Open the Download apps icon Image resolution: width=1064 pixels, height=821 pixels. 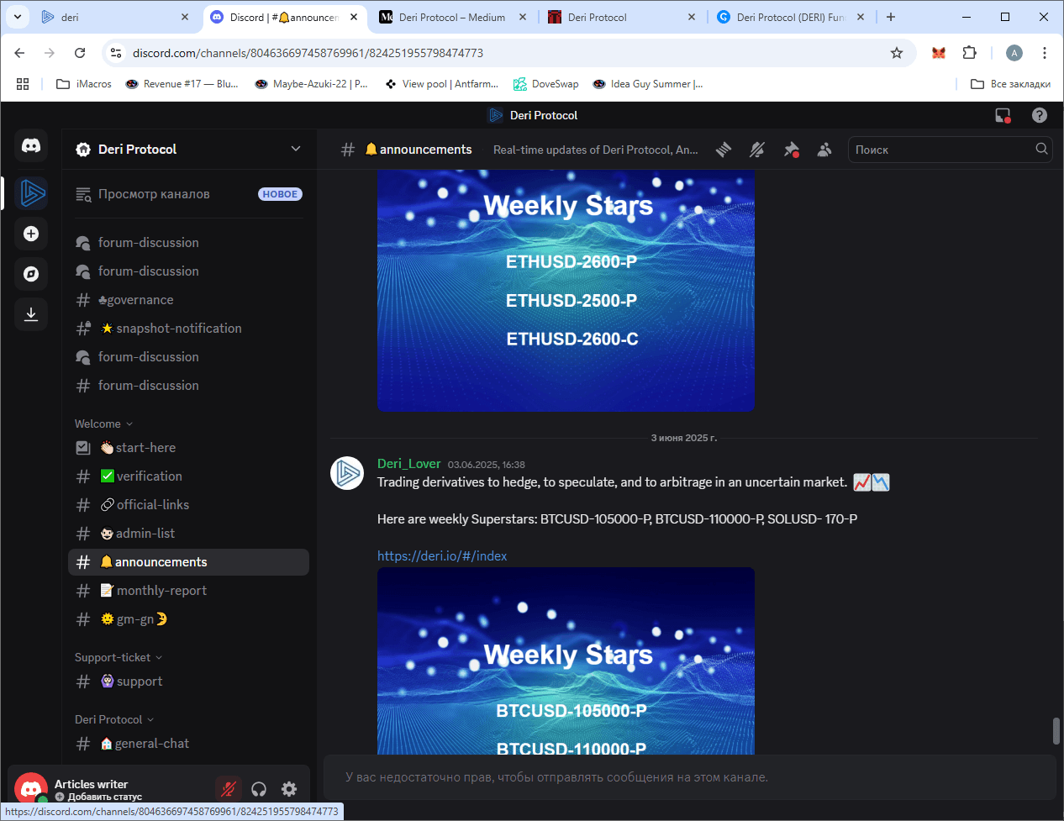[31, 314]
